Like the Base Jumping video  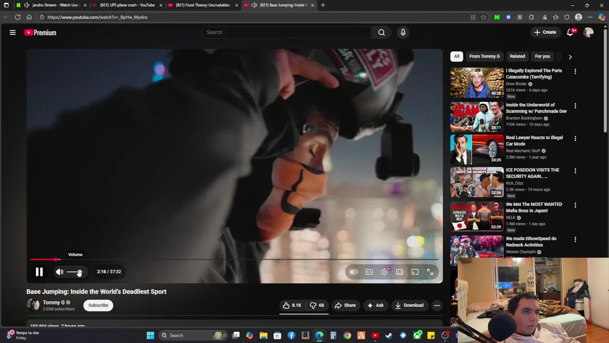pyautogui.click(x=292, y=305)
